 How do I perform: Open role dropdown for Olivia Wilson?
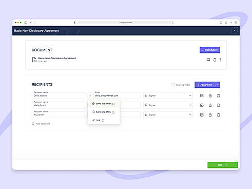click(x=168, y=96)
